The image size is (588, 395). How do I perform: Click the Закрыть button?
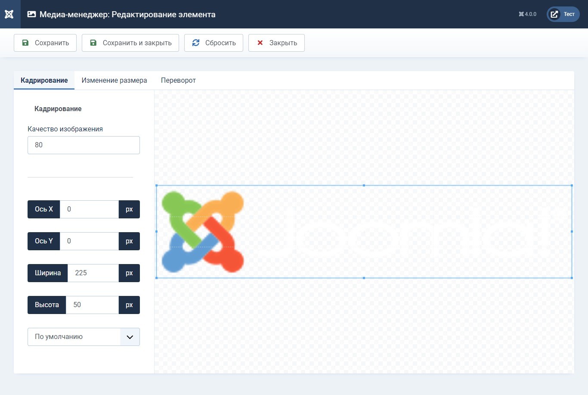click(276, 43)
